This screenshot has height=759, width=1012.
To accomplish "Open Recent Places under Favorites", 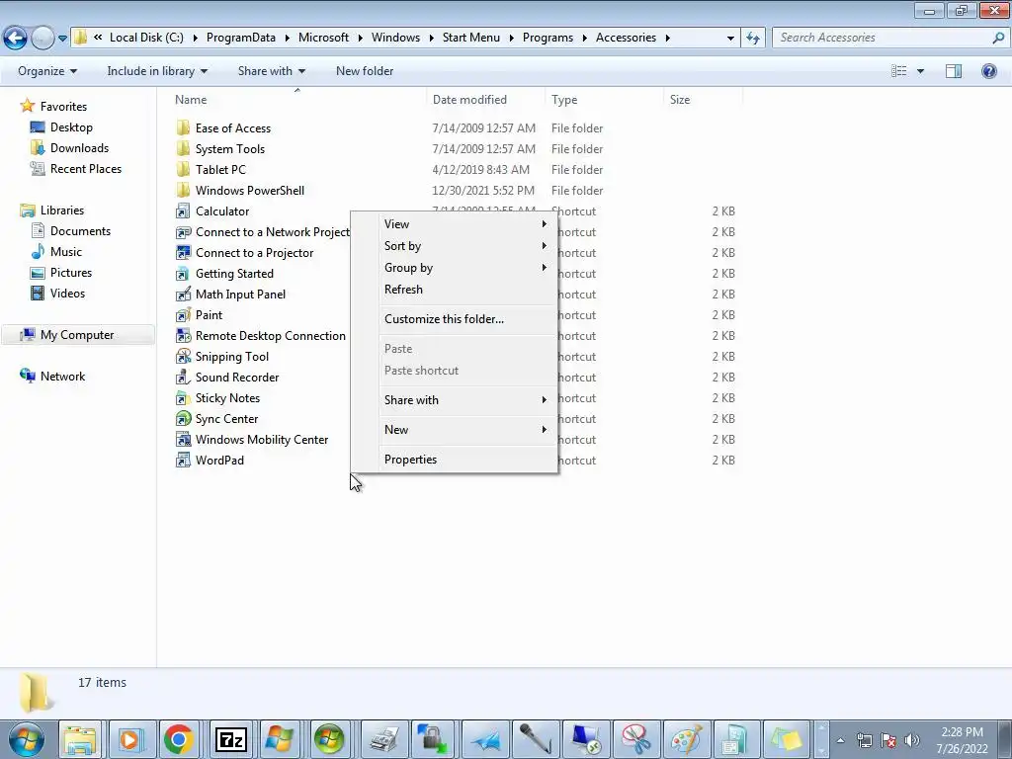I will [85, 168].
